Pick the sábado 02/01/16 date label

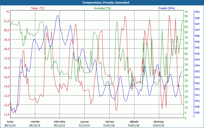click(x=134, y=123)
